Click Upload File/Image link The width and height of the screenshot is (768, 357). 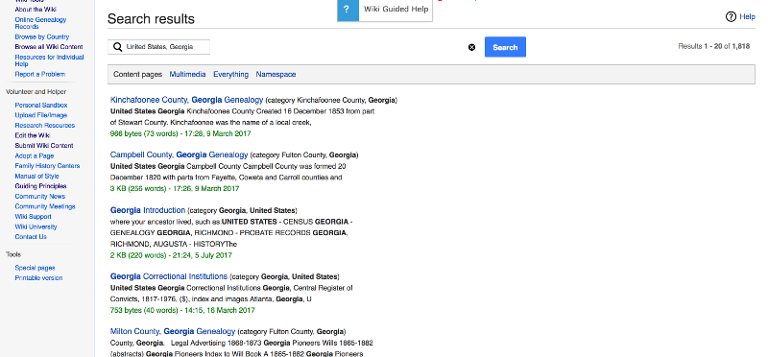pyautogui.click(x=41, y=115)
